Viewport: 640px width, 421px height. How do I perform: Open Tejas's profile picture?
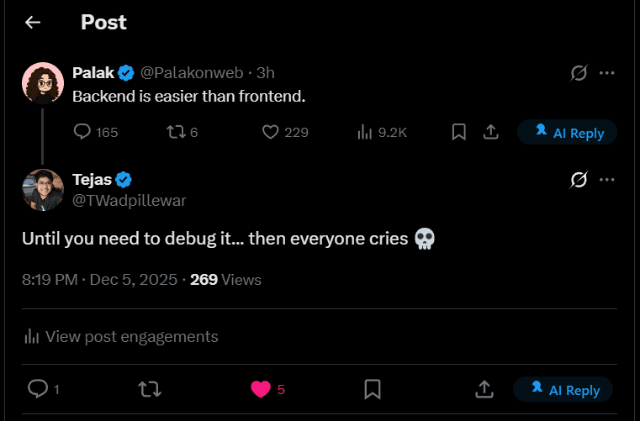click(x=42, y=189)
